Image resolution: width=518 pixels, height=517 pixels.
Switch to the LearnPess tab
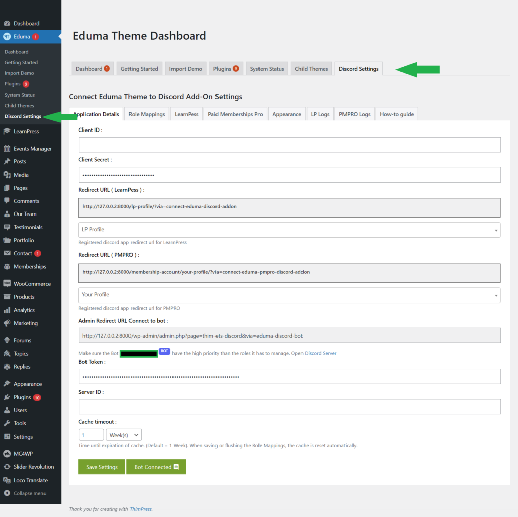coord(186,114)
